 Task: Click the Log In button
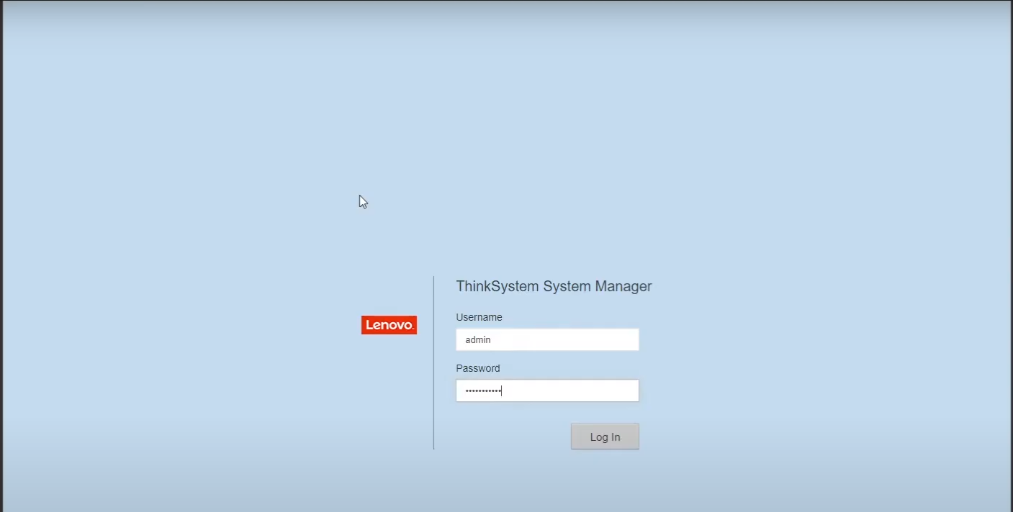(x=605, y=436)
